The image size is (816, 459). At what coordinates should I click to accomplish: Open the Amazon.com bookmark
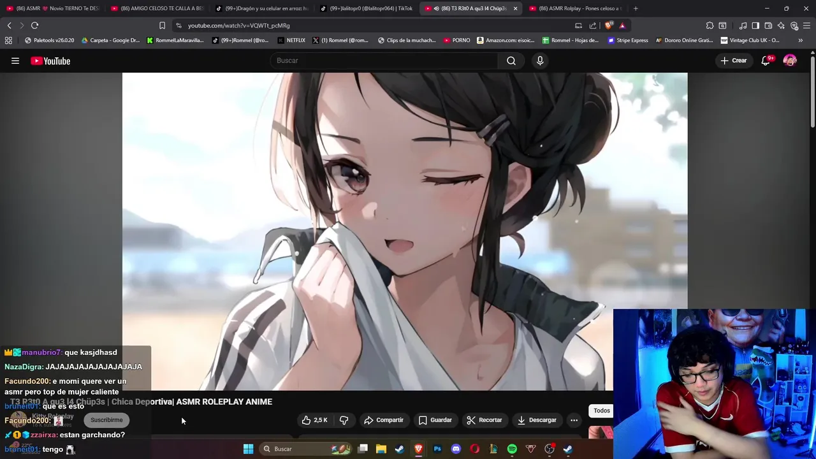pyautogui.click(x=506, y=40)
